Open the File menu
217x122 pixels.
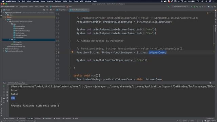[19, 1]
